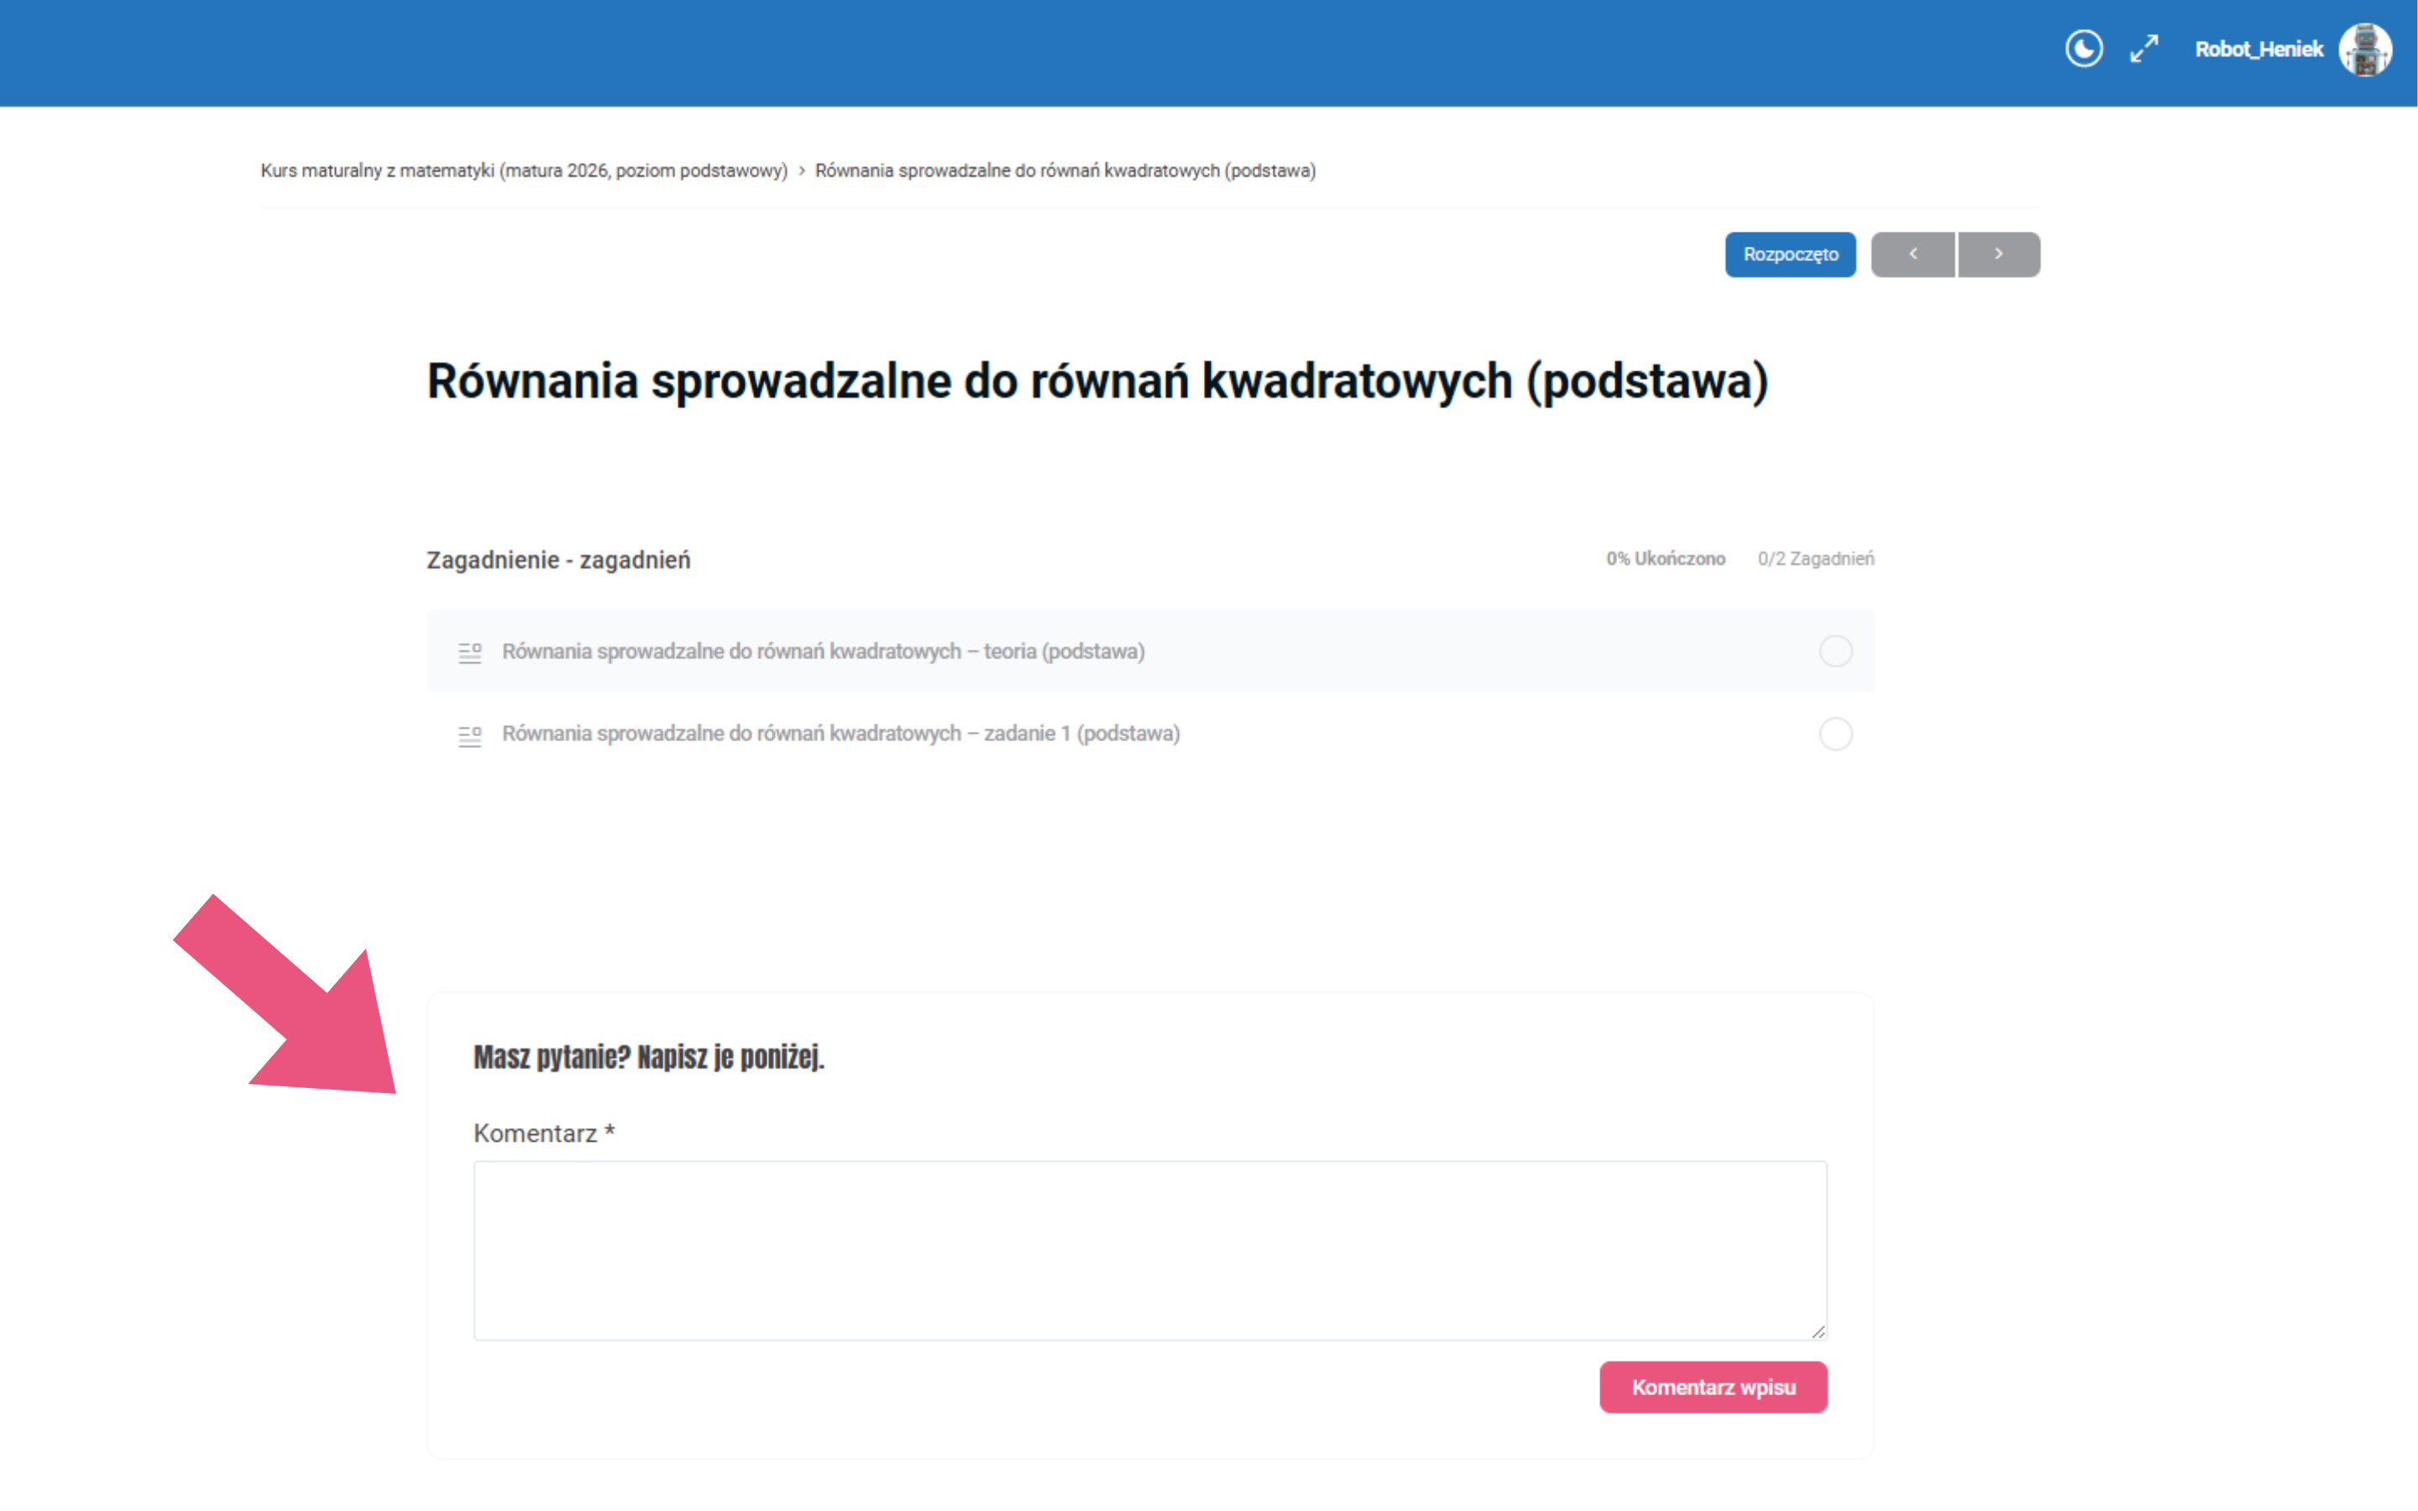Click inside the Komentarz text area
Image resolution: width=2418 pixels, height=1511 pixels.
[1149, 1249]
